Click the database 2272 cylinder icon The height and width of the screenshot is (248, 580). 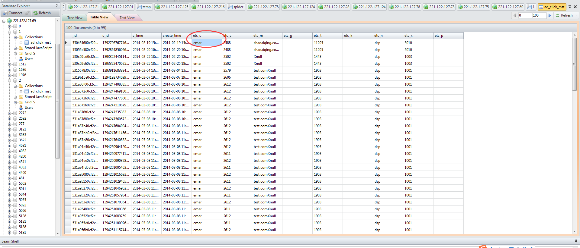(15, 113)
